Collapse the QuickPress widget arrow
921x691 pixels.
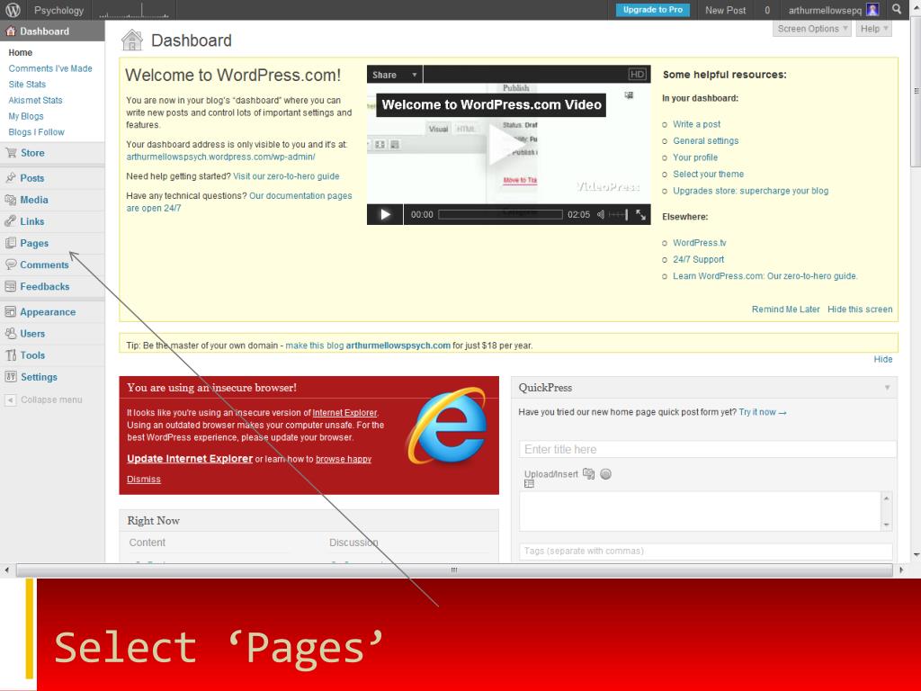[887, 388]
